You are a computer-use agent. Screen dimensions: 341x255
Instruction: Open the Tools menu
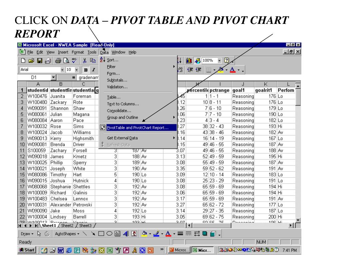[92, 52]
